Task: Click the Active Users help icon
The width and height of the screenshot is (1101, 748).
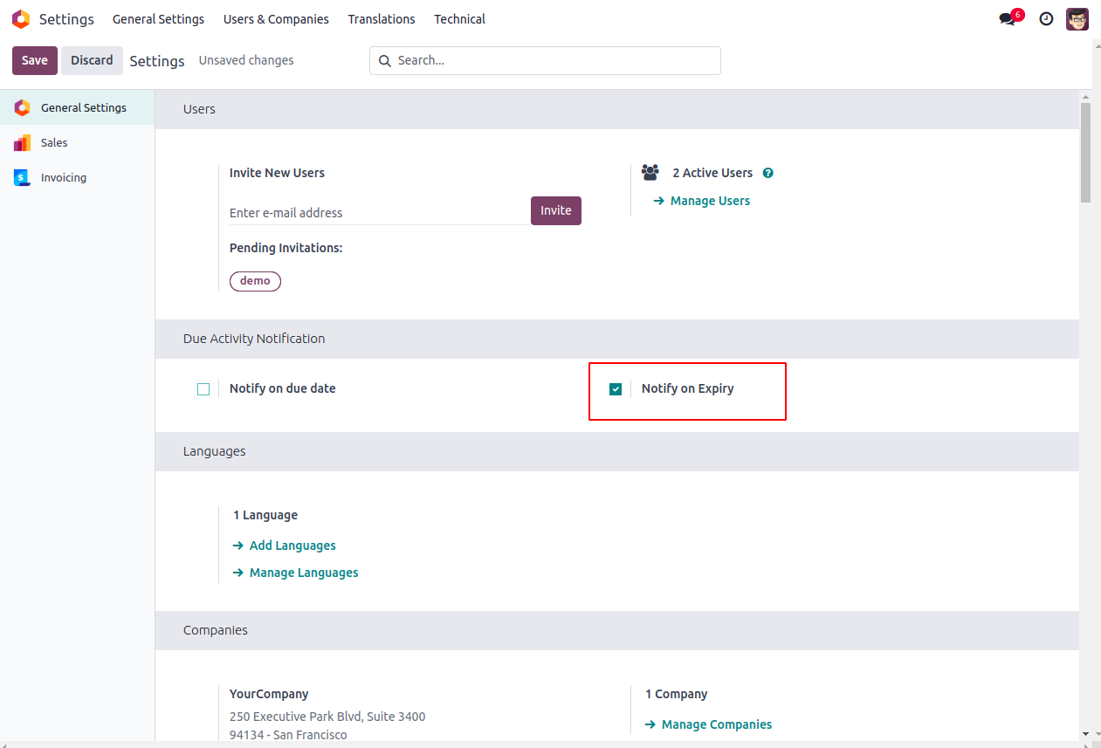Action: point(768,173)
